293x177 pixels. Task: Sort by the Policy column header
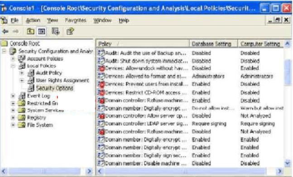pyautogui.click(x=143, y=44)
